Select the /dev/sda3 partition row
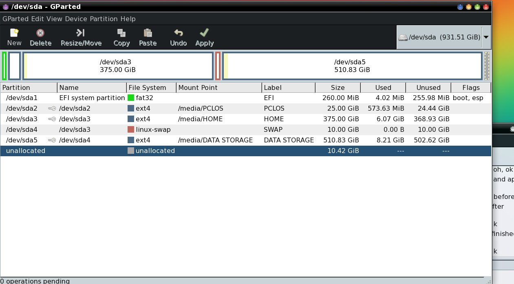 tap(246, 119)
